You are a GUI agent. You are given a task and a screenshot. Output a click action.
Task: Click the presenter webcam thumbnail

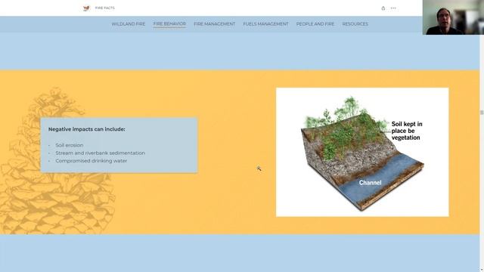(453, 17)
